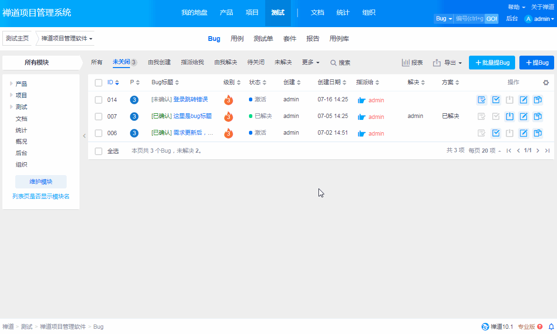The image size is (557, 334).
Task: Click the bug ID search field
Action: click(469, 19)
